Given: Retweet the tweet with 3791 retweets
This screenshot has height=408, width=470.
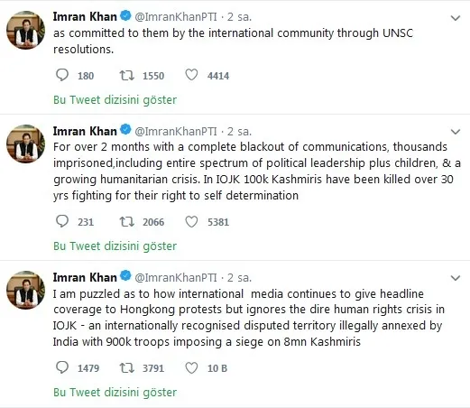Looking at the screenshot, I should coord(126,368).
